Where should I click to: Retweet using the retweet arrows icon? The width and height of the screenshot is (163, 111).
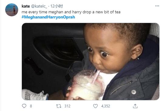(x=59, y=106)
